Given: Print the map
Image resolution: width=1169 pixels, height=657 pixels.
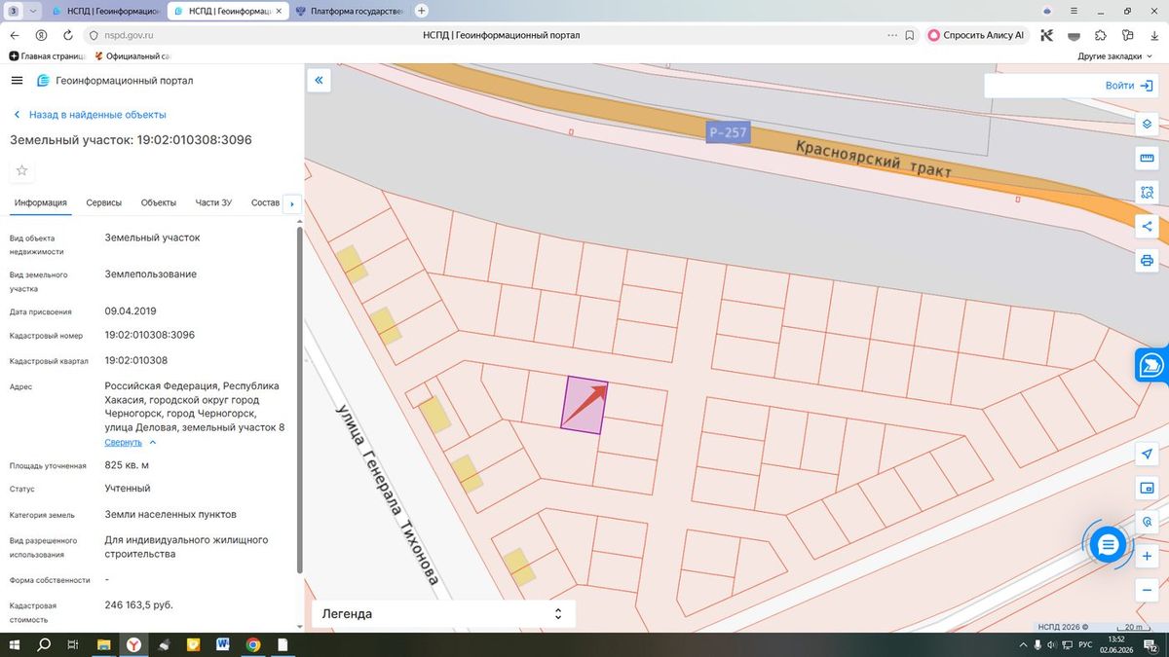Looking at the screenshot, I should 1147,261.
